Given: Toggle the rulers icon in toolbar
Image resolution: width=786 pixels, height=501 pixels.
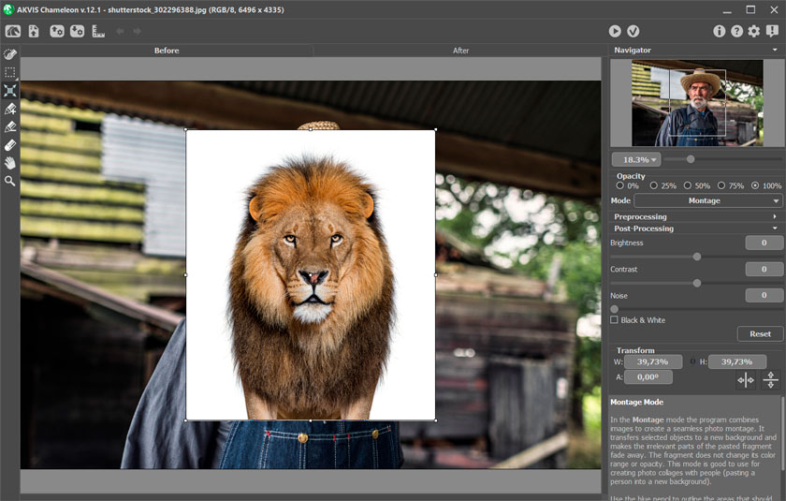Looking at the screenshot, I should 98,31.
